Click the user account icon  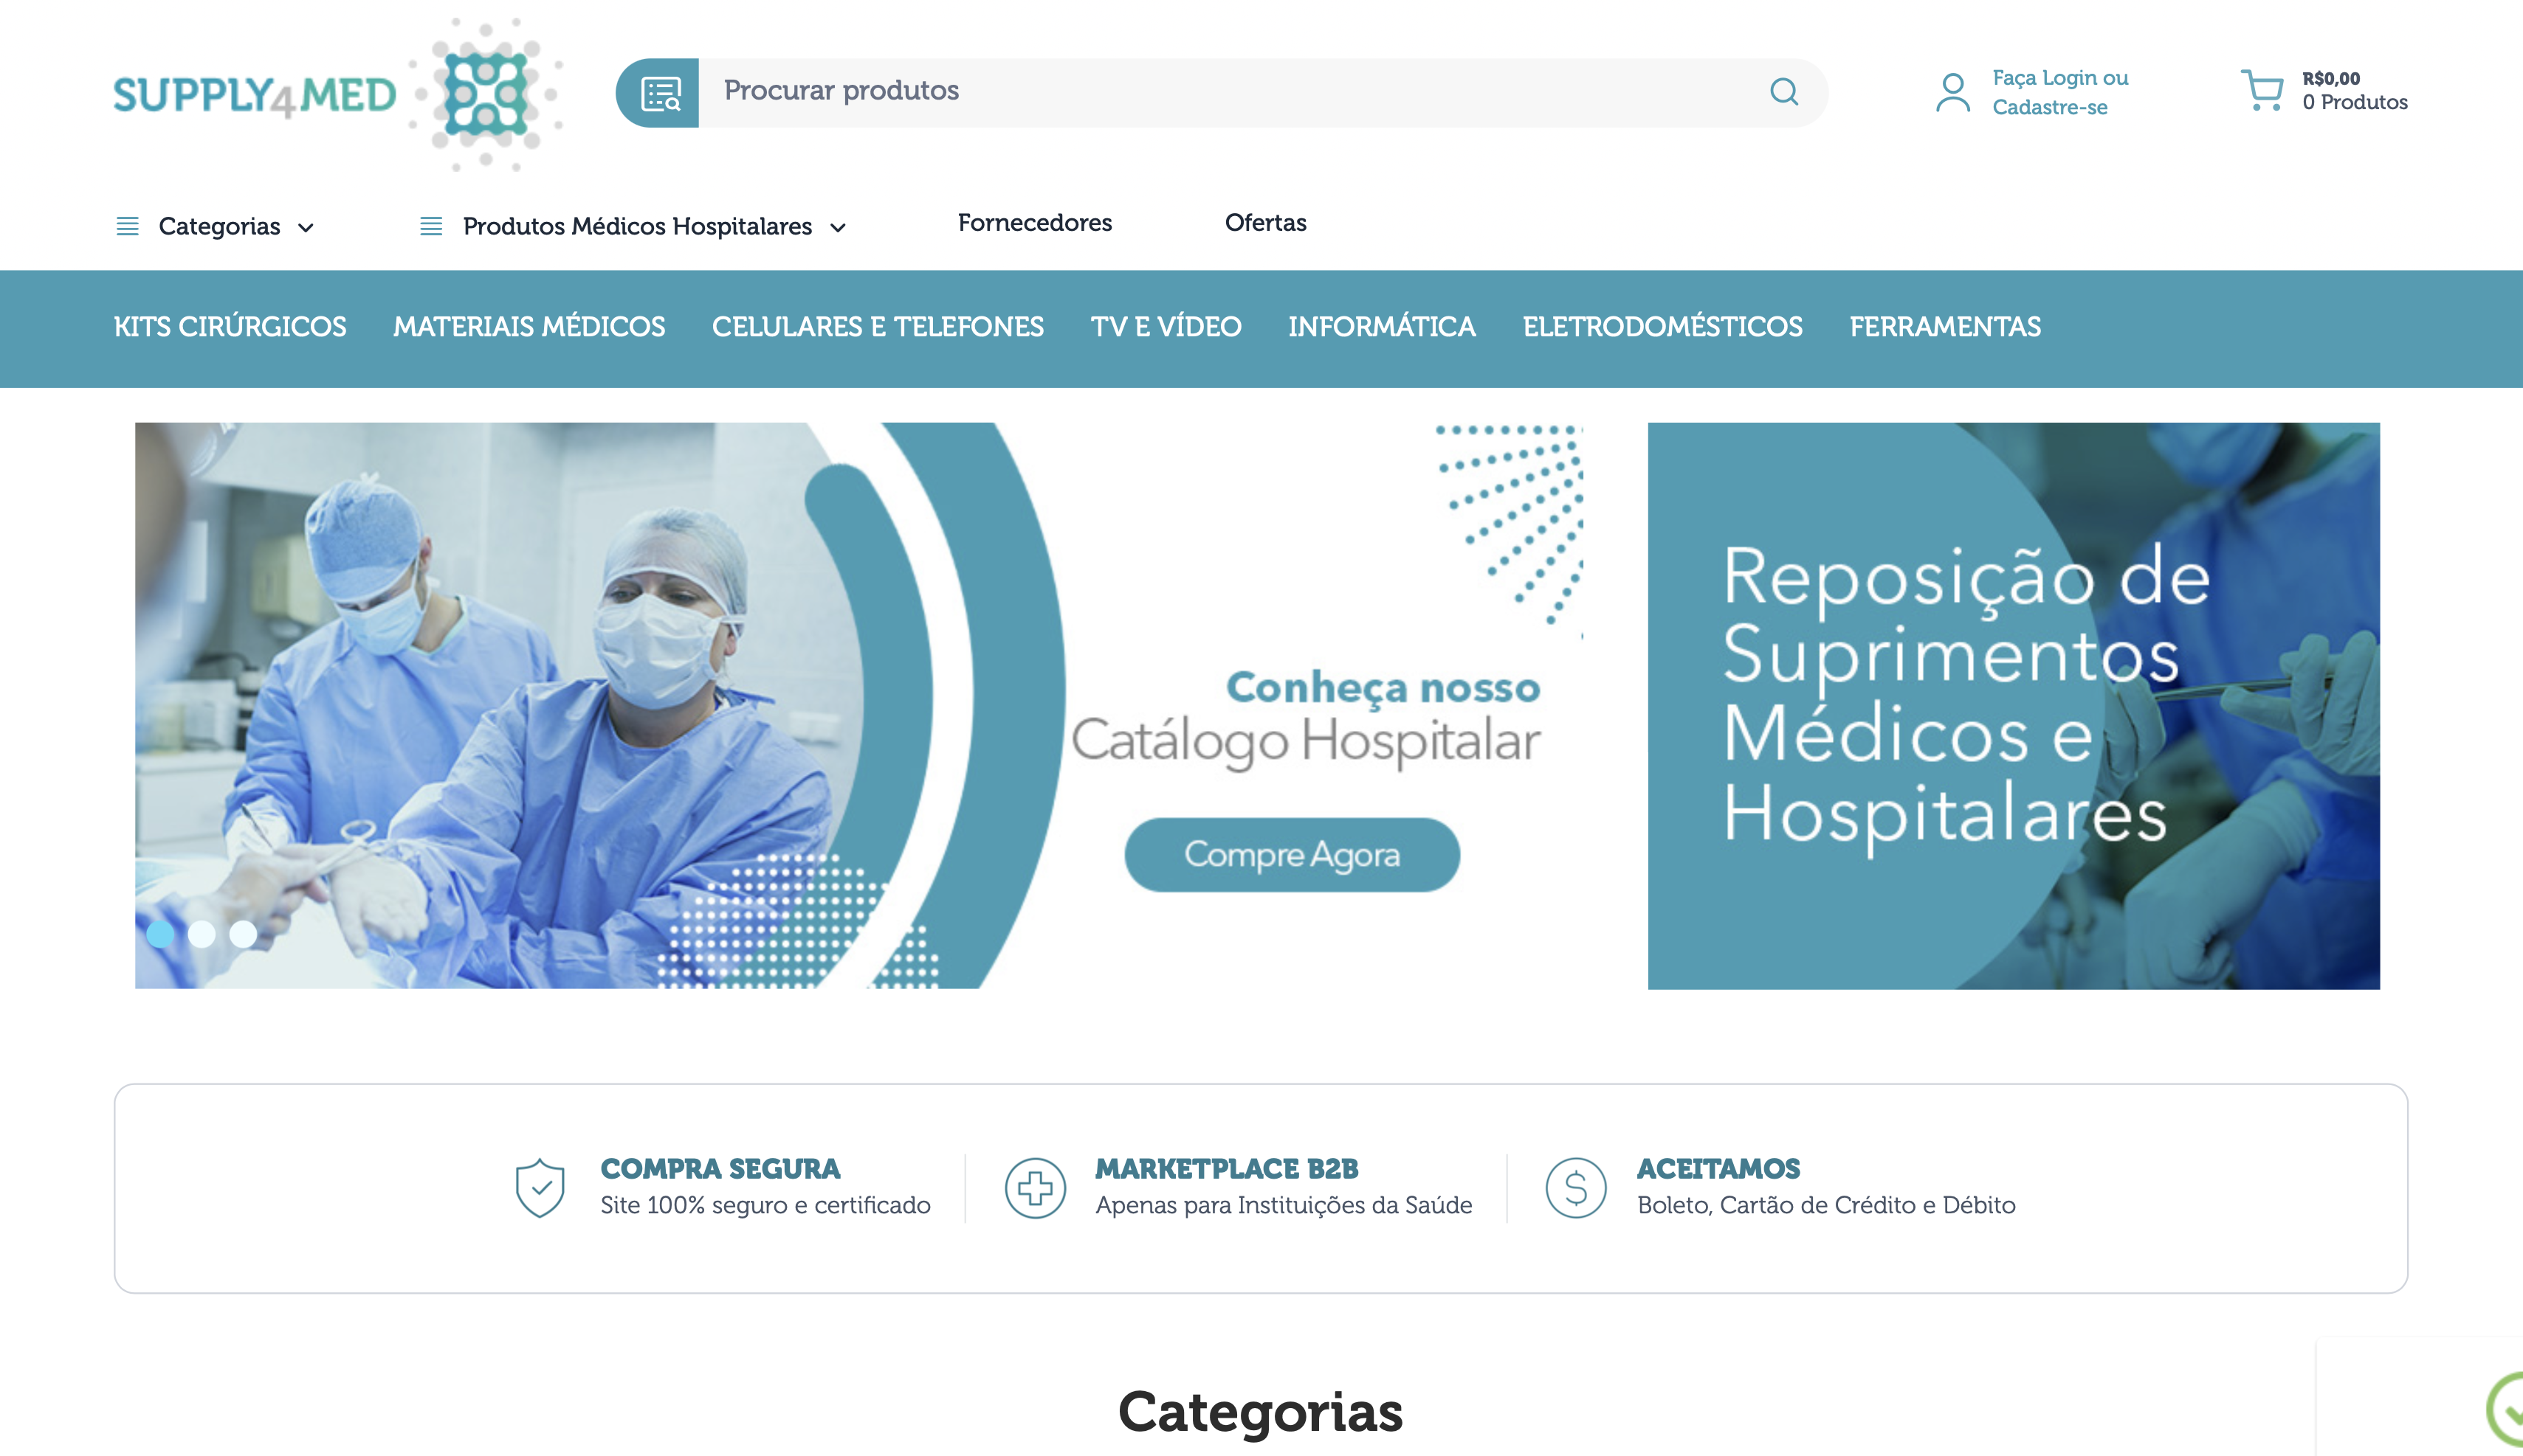1952,92
